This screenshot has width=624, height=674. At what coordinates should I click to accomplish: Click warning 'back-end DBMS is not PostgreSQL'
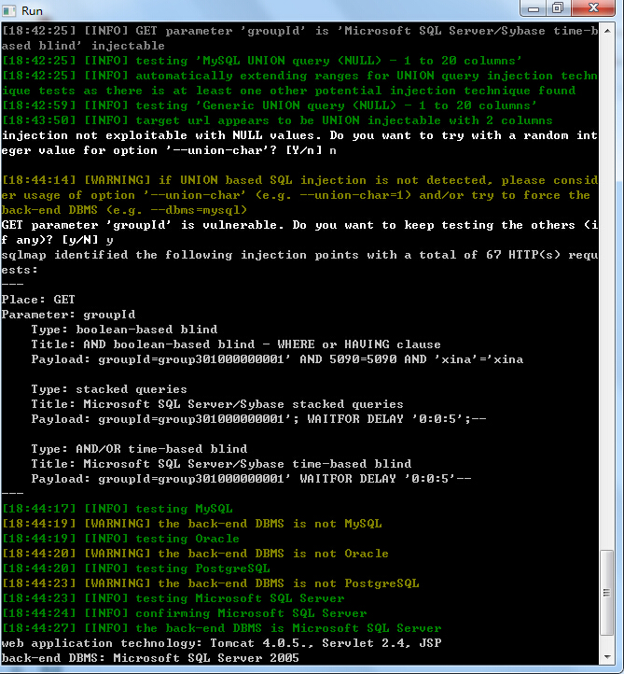click(211, 583)
